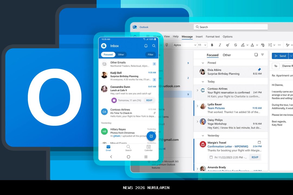Open the Calendar tab icon on mobile
Screen dimensions: 293x195
(148, 148)
